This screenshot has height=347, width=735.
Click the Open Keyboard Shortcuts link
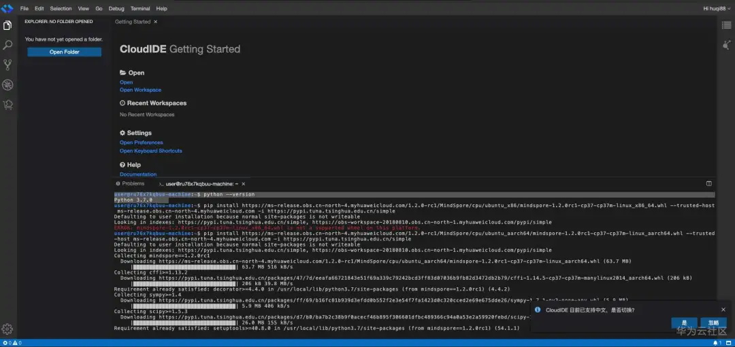(x=150, y=151)
